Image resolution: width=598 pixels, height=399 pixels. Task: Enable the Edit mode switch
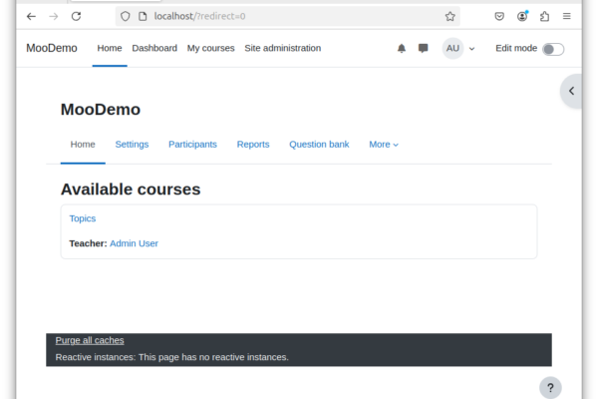pos(553,49)
